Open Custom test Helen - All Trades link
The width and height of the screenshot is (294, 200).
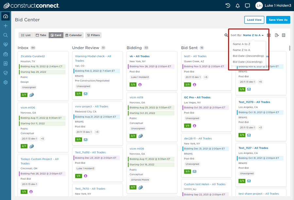[x=205, y=184]
